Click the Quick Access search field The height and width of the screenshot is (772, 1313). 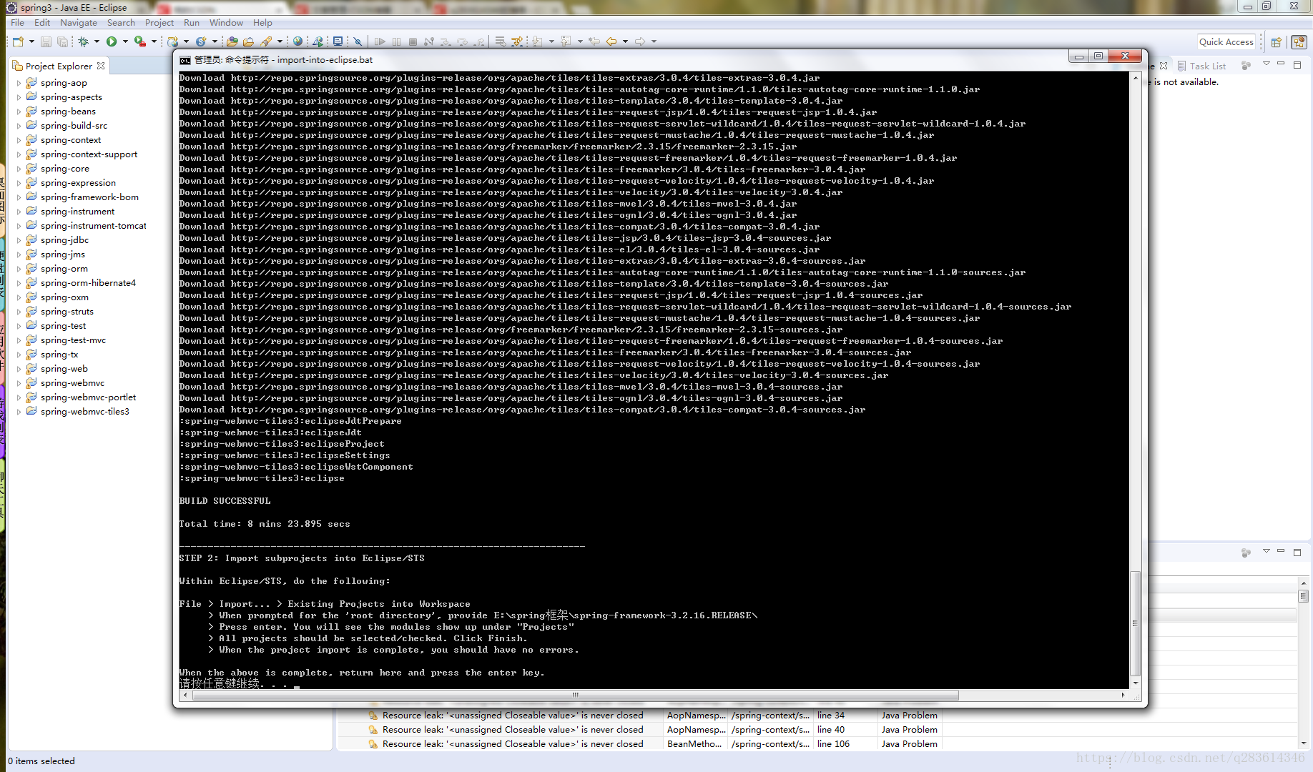[x=1226, y=42]
